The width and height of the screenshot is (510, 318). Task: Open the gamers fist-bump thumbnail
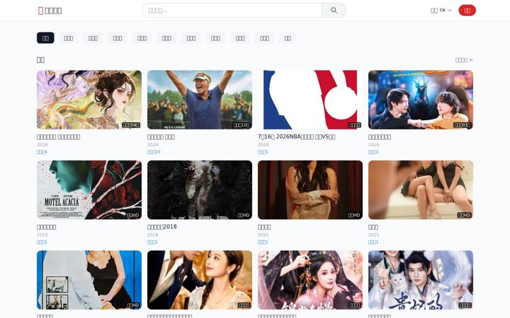[x=421, y=100]
